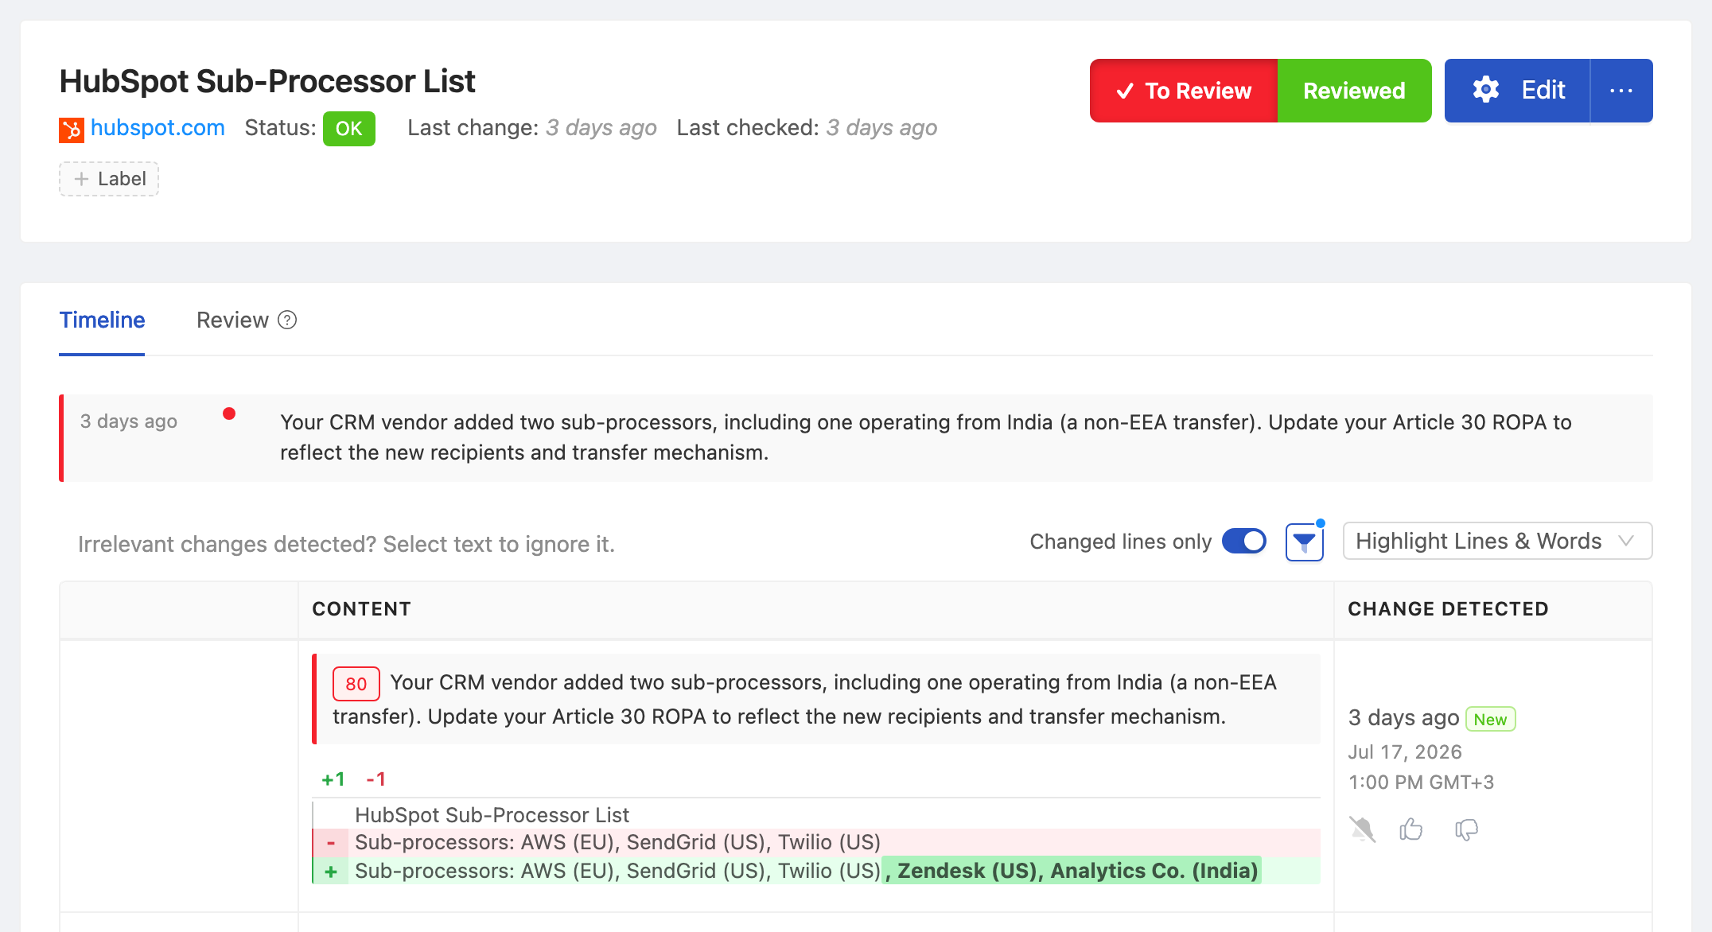Screen dimensions: 1712x932
Task: Click the green OK status badge
Action: pos(348,129)
